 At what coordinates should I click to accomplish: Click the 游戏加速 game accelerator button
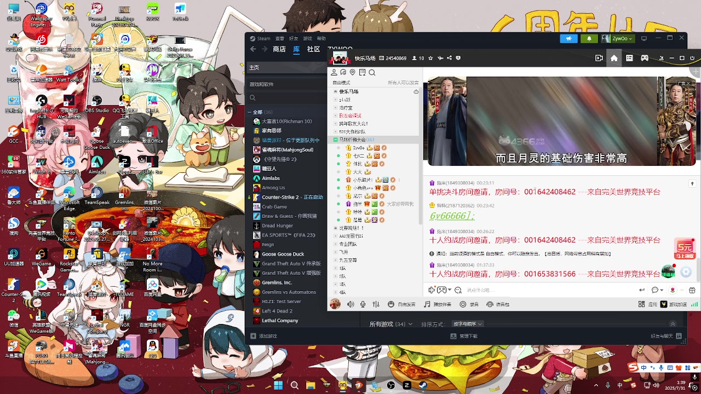(x=674, y=304)
